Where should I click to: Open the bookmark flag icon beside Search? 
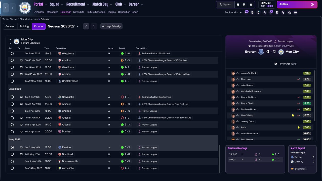coord(238,5)
